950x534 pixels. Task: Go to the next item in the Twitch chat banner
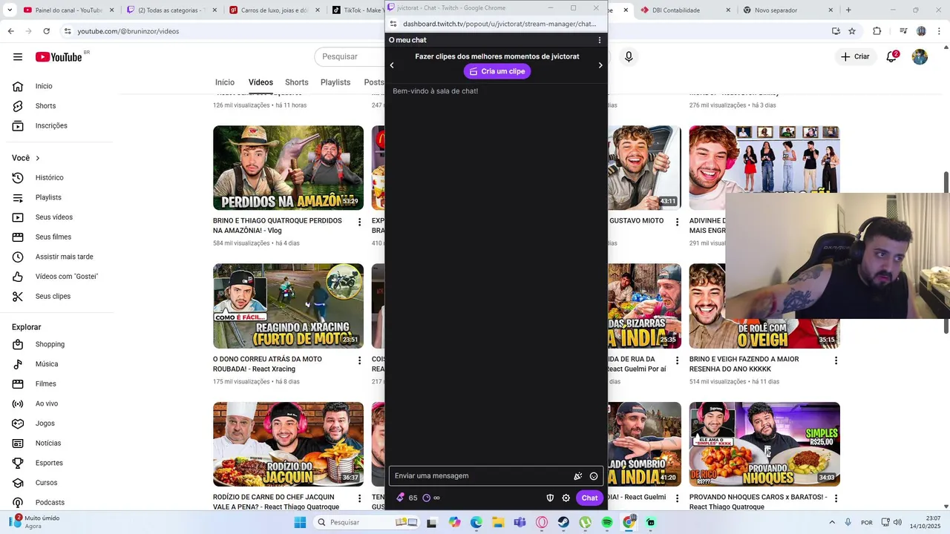[x=600, y=65]
